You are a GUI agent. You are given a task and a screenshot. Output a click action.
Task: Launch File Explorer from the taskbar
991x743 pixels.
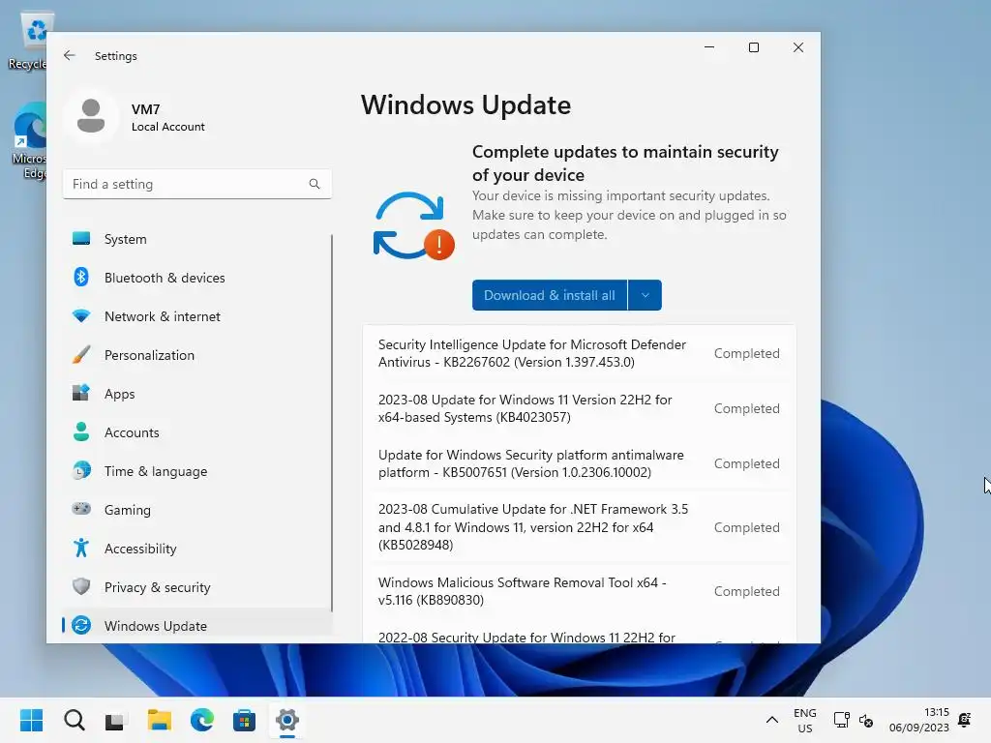160,720
